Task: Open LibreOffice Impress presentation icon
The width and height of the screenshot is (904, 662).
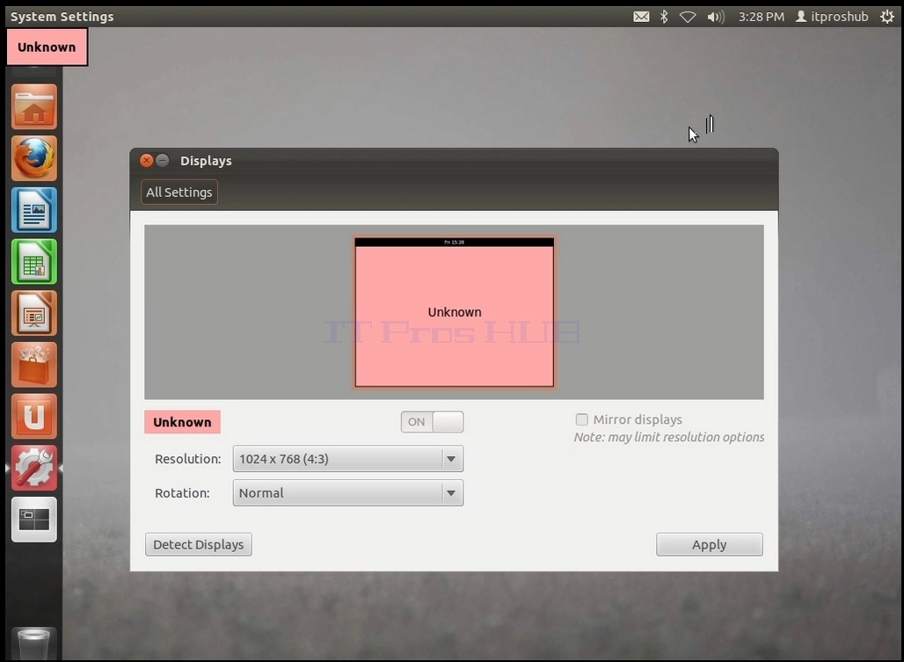Action: (34, 313)
